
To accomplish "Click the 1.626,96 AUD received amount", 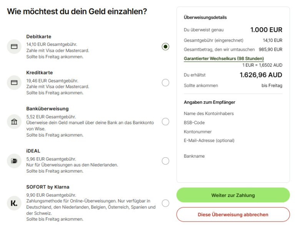I will 261,75.
